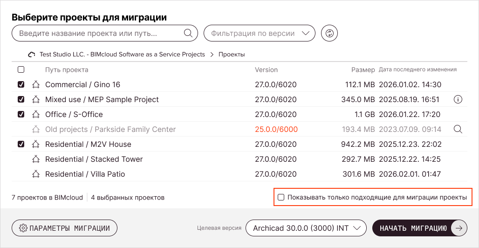The image size is (479, 248).
Task: Select Residential / Stacked Tower row name
Action: [x=94, y=159]
